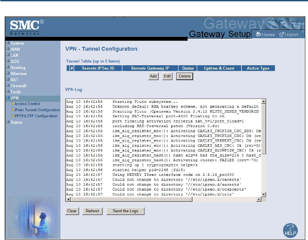
Task: Click Remote IPSec ID column header
Action: [x=98, y=68]
